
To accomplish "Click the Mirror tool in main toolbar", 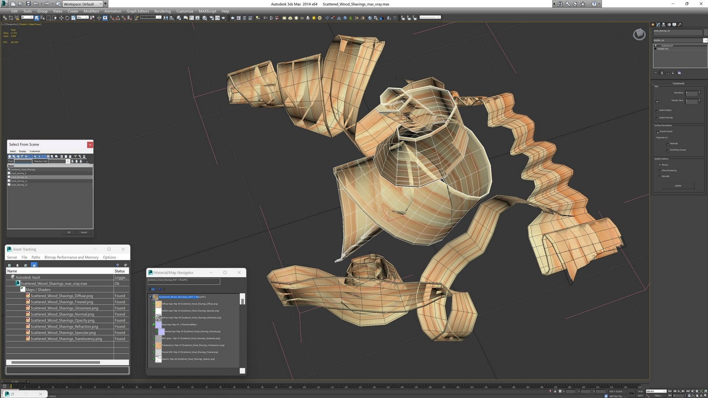I will pos(166,18).
